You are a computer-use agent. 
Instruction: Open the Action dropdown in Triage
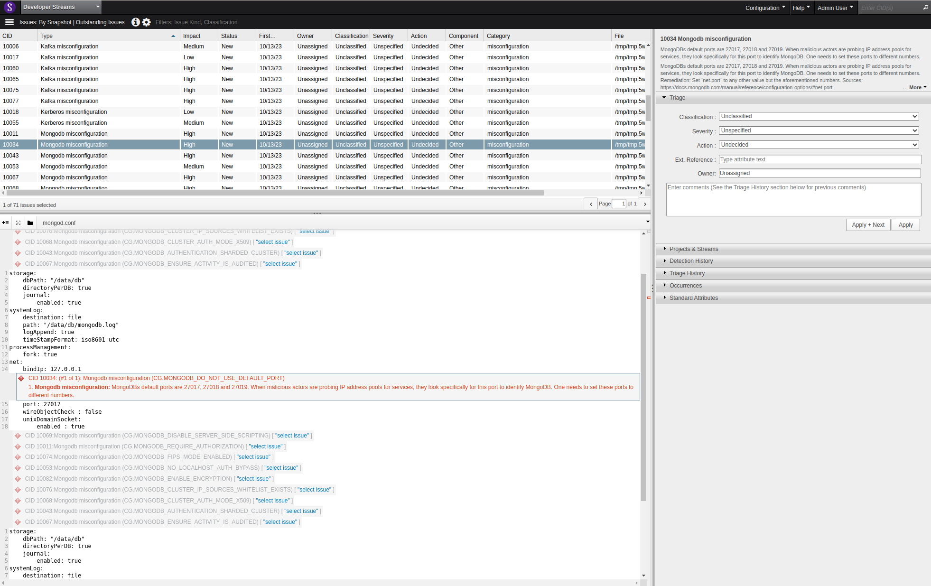click(x=819, y=145)
